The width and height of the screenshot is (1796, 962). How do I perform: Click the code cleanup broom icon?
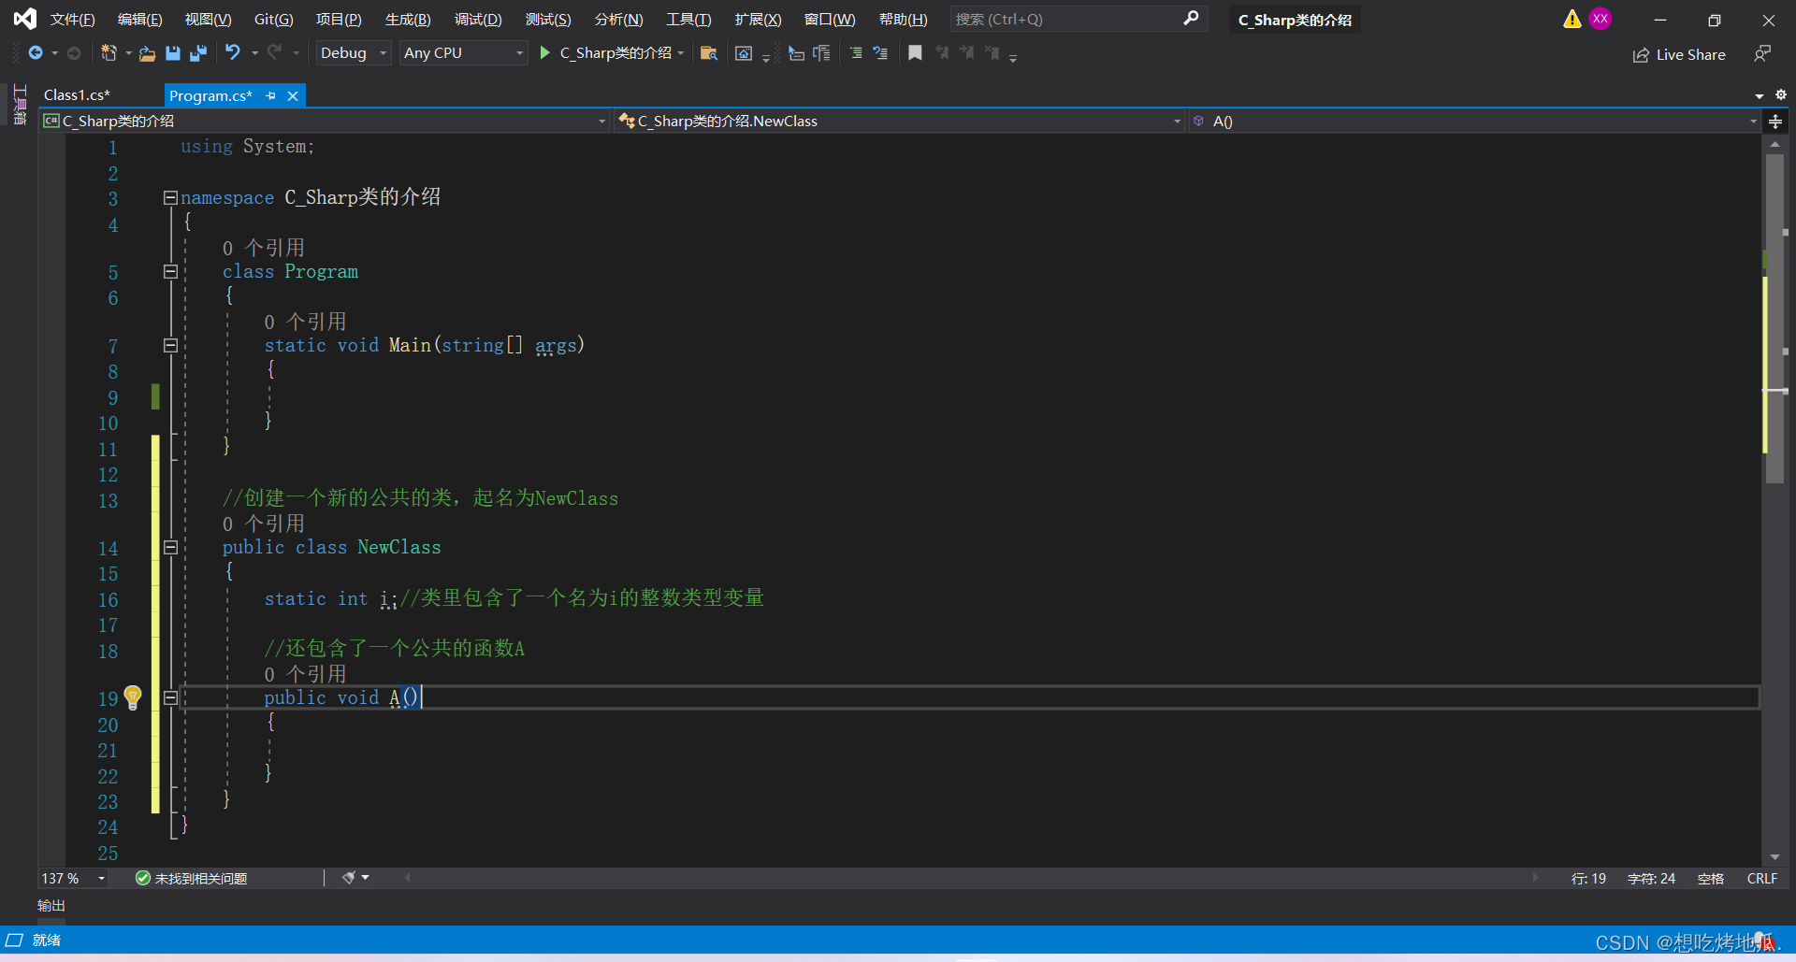(349, 878)
